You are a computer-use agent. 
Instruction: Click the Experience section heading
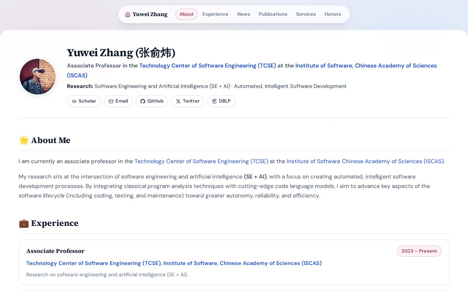click(x=49, y=223)
